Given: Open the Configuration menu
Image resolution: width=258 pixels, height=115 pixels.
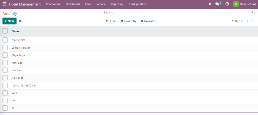Looking at the screenshot, I should point(137,4).
